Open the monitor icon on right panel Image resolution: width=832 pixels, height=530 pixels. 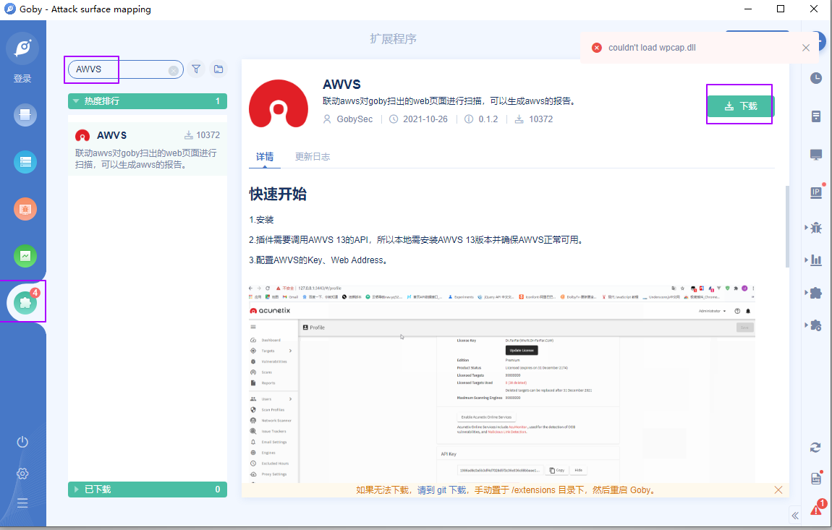pyautogui.click(x=816, y=155)
